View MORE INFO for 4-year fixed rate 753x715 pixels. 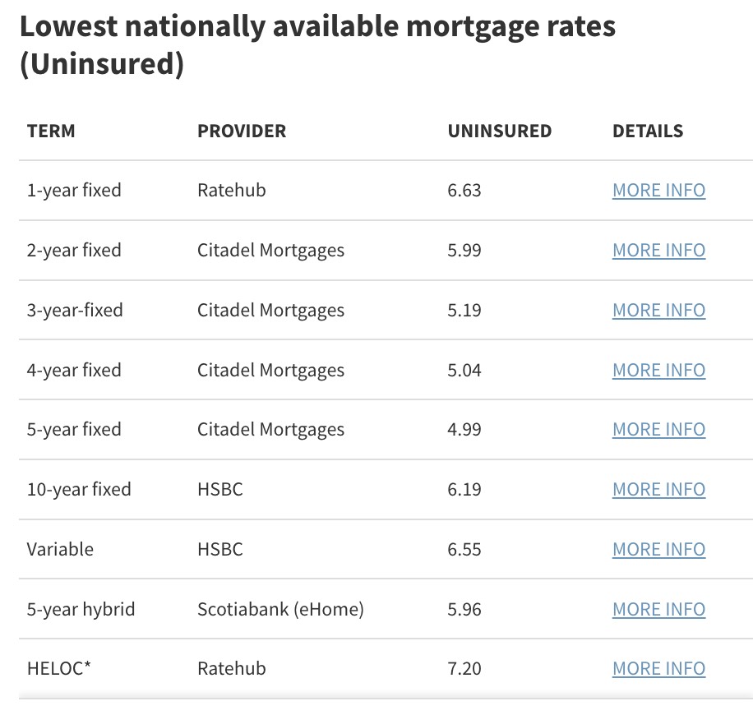click(658, 371)
